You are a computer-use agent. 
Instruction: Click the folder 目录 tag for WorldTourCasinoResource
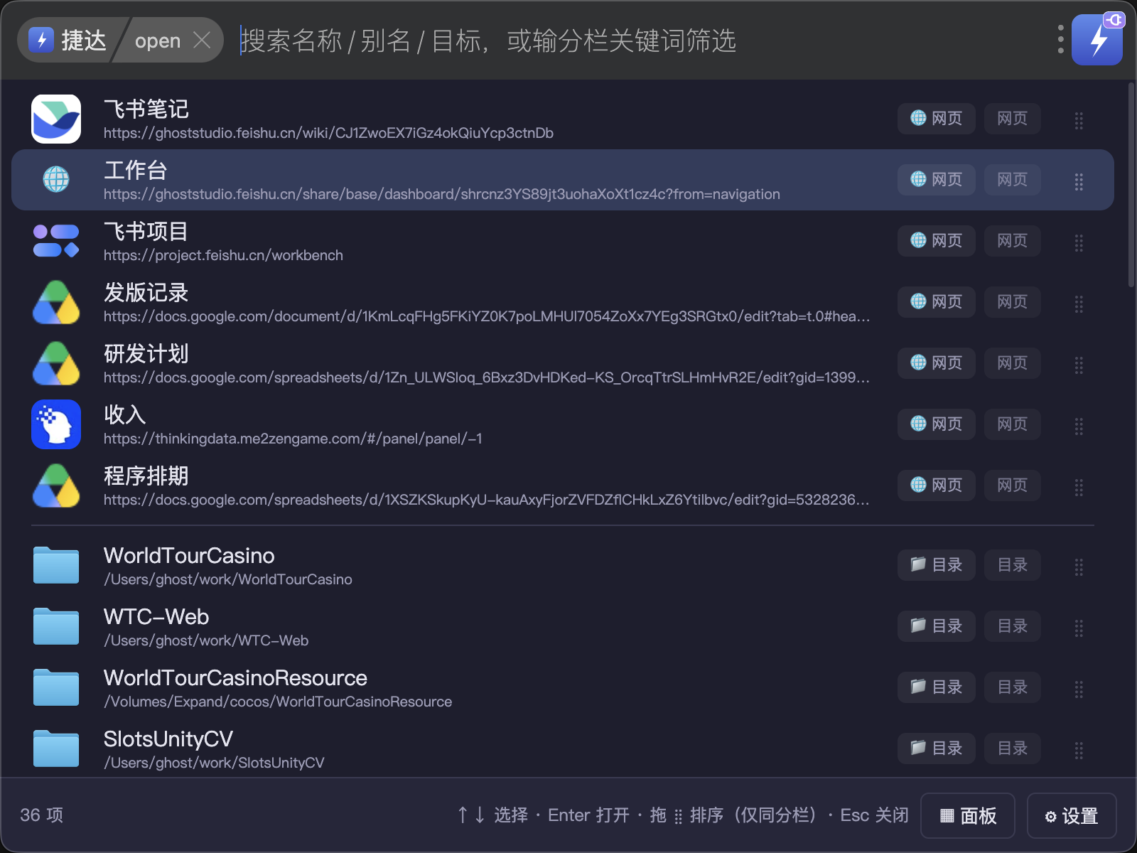point(936,687)
